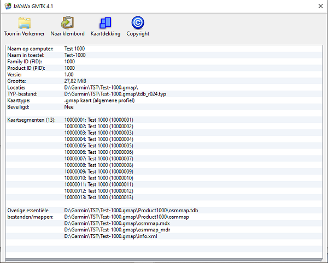Click the Toon in Verkenner folder icon
The height and width of the screenshot is (263, 328).
point(24,23)
